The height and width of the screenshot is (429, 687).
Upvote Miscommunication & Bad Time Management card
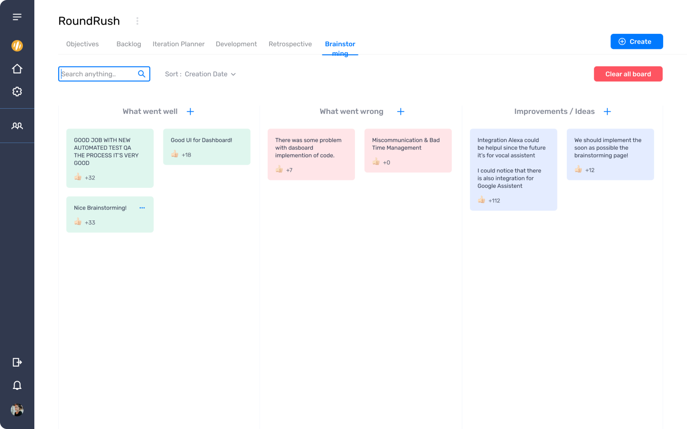tap(376, 162)
